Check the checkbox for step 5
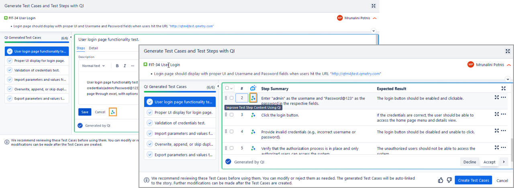The height and width of the screenshot is (188, 514). coord(231,148)
